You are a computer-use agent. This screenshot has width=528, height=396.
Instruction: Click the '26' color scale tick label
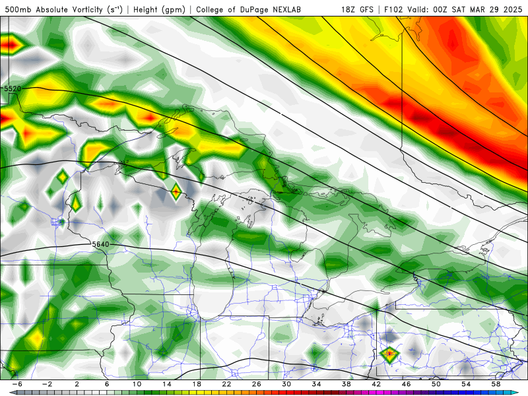pos(257,384)
